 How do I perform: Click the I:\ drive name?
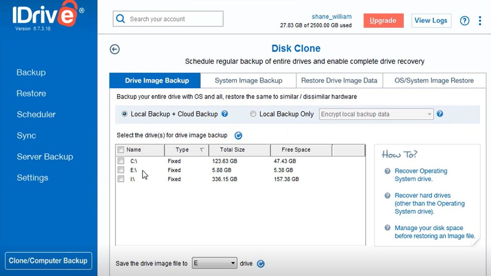click(x=133, y=179)
